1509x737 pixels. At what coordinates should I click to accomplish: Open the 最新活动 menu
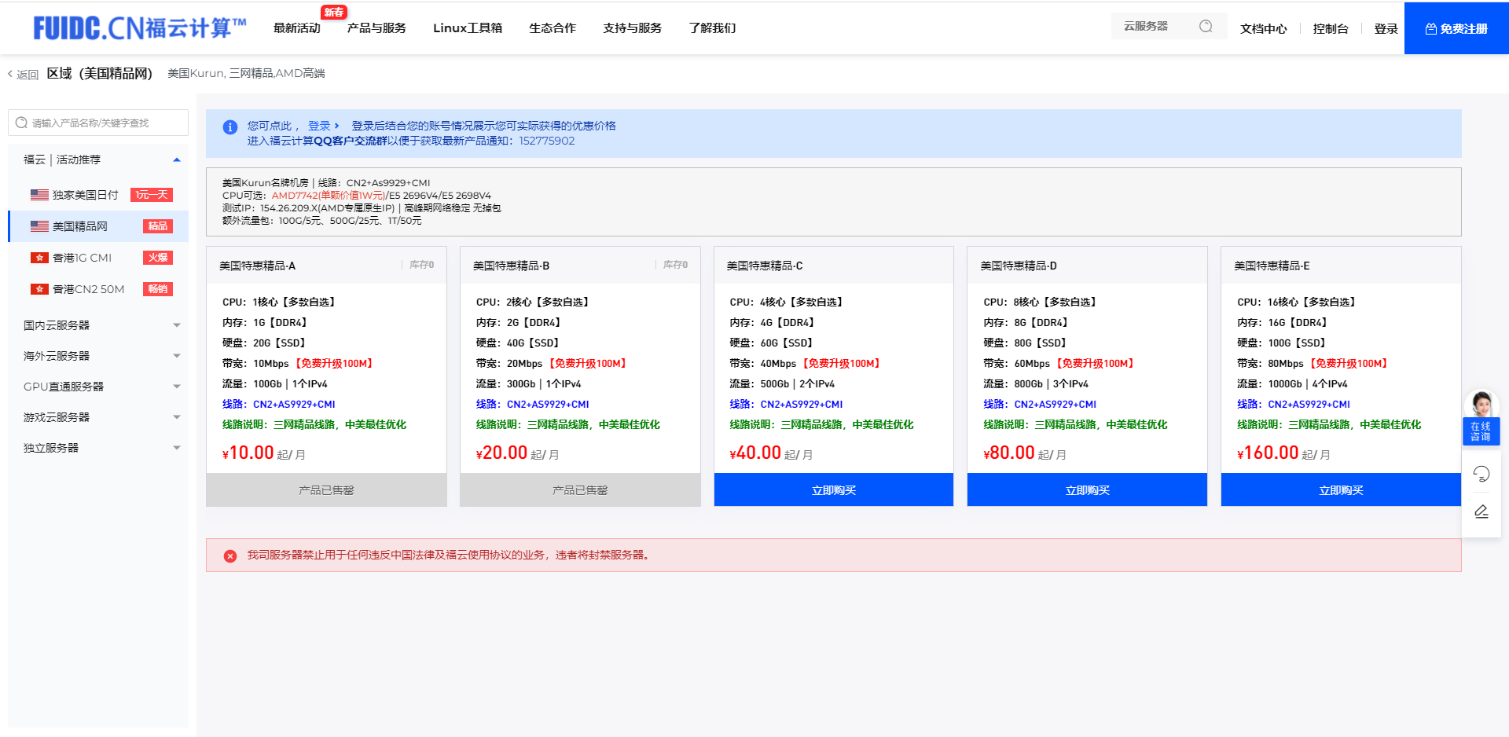pos(297,28)
